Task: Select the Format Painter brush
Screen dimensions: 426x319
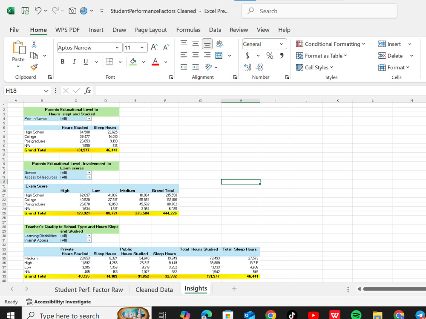Action: pyautogui.click(x=34, y=67)
